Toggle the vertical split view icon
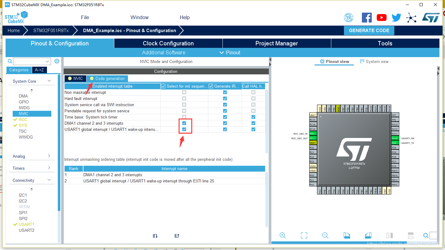 pyautogui.click(x=389, y=235)
